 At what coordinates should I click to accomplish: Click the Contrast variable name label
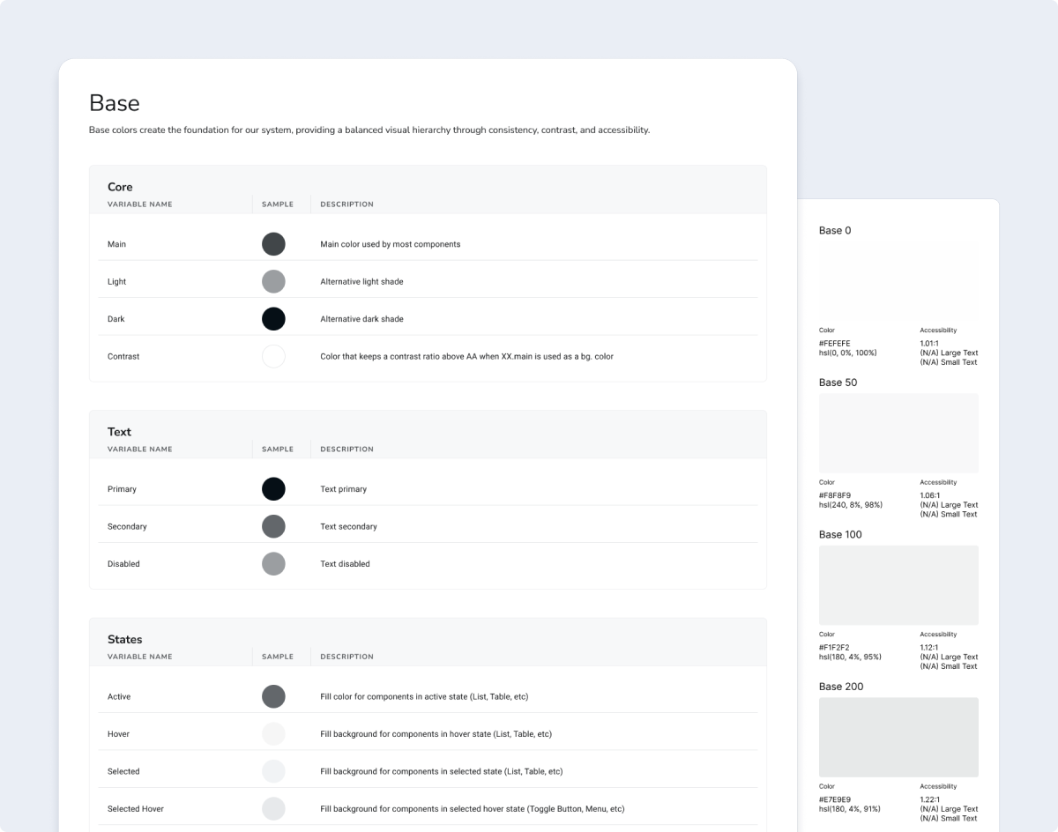pyautogui.click(x=123, y=357)
